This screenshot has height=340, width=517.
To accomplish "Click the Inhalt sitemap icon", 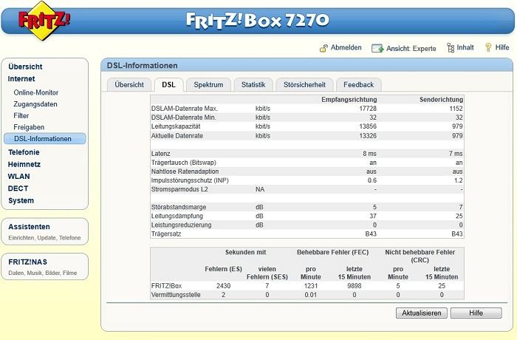I will [x=451, y=48].
